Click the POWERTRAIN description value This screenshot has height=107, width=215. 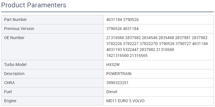(119, 74)
